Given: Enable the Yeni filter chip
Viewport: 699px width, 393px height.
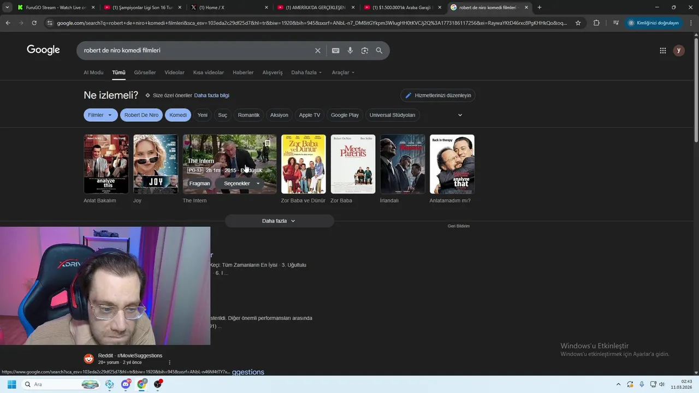Looking at the screenshot, I should pyautogui.click(x=203, y=115).
